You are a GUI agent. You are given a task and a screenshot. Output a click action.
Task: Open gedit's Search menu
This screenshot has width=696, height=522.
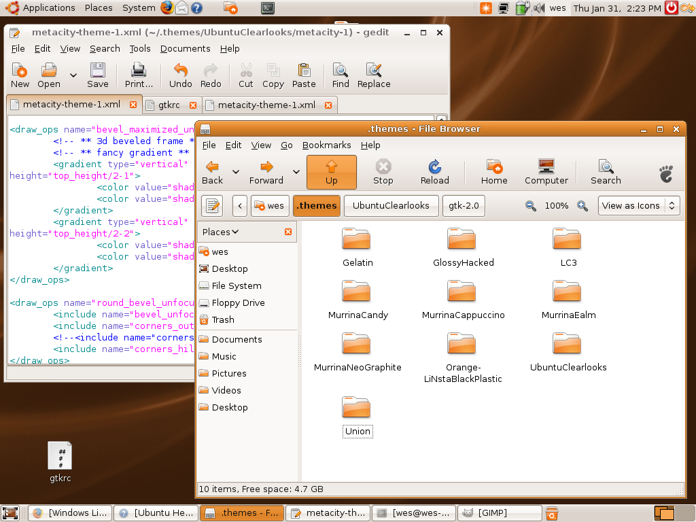tap(105, 48)
